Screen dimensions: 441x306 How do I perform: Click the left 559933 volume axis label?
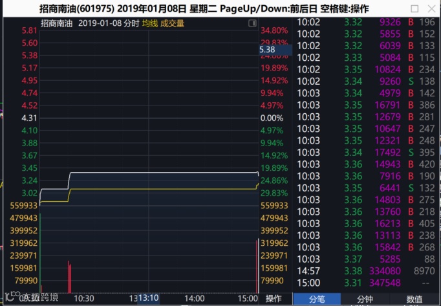click(x=24, y=206)
